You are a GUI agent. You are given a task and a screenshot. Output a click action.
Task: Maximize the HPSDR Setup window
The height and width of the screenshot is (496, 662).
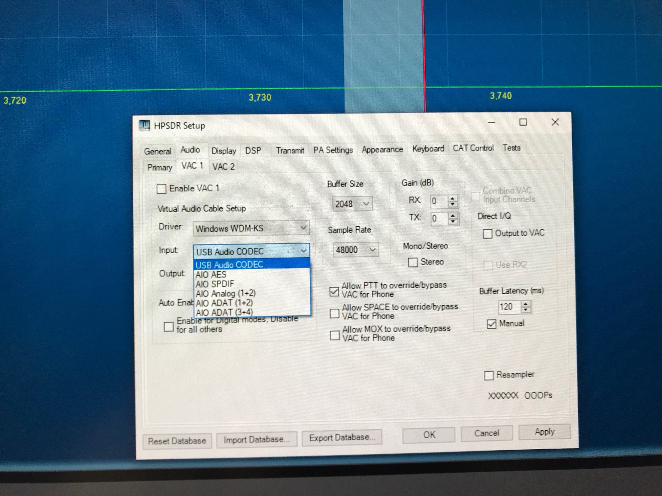point(523,122)
